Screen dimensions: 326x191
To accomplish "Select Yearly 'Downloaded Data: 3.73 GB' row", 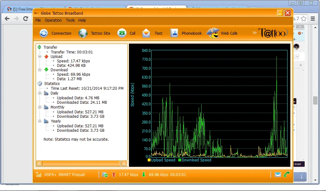I will pos(81,131).
